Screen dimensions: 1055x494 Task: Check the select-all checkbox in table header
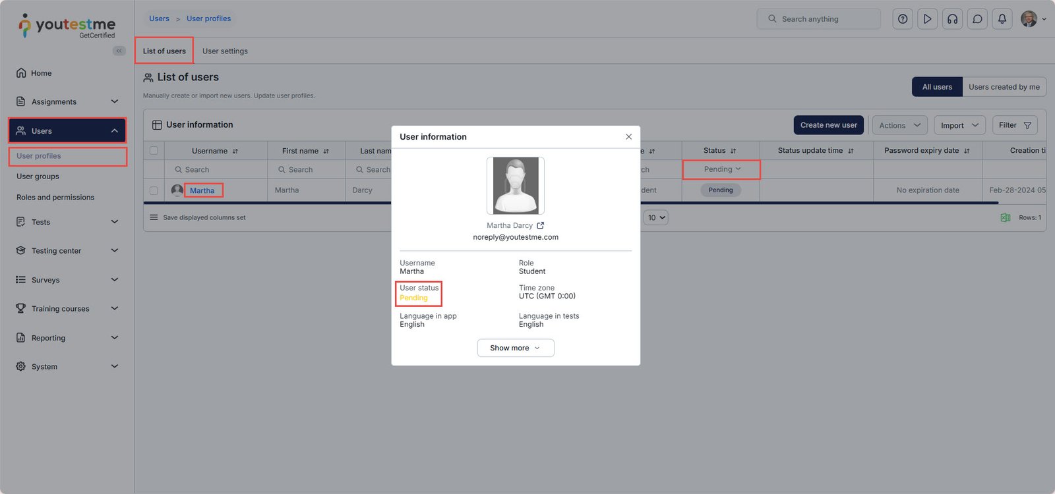(x=154, y=151)
